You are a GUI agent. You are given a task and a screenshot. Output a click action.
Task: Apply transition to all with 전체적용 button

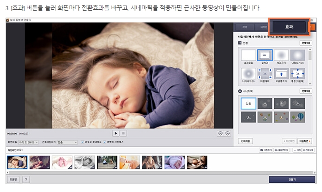point(306,43)
